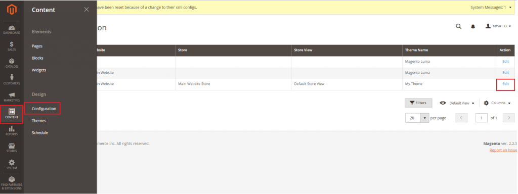Select Pages in Content menu
Image resolution: width=518 pixels, height=194 pixels.
37,46
